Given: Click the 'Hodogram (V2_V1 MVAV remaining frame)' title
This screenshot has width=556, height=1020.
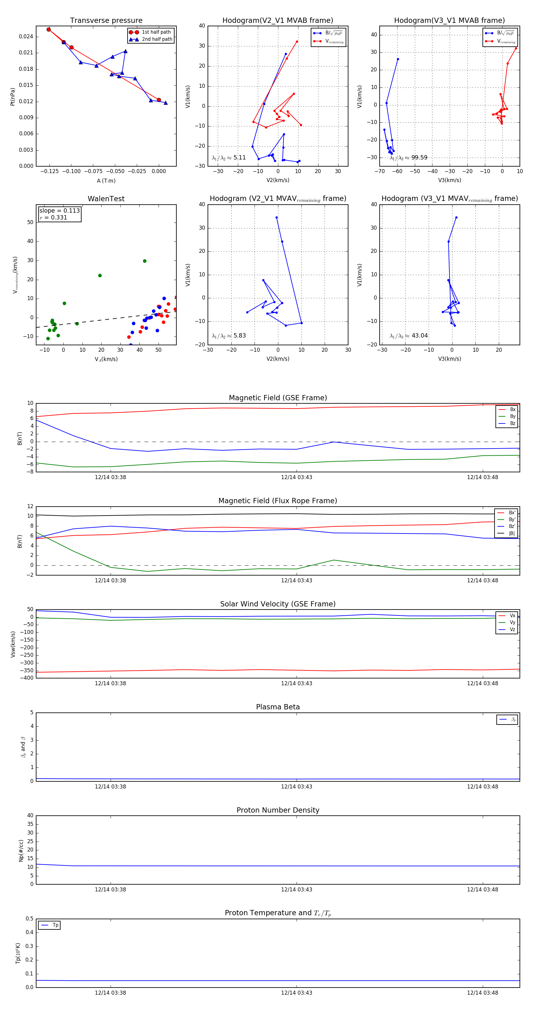Looking at the screenshot, I should tap(278, 199).
